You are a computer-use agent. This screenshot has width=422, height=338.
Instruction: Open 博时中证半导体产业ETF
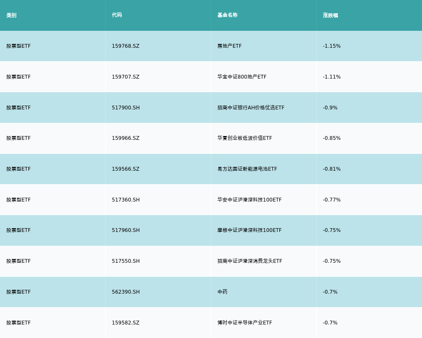(245, 323)
